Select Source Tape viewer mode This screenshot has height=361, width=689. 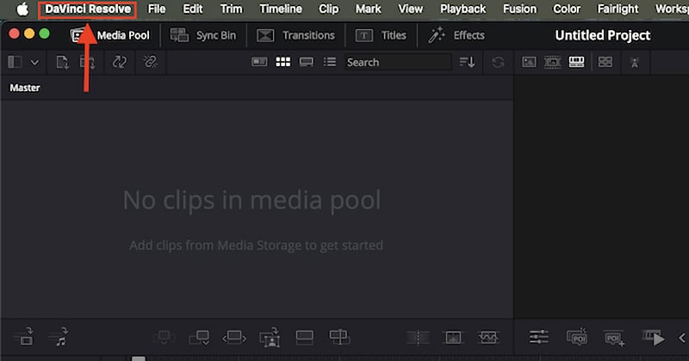coord(552,62)
